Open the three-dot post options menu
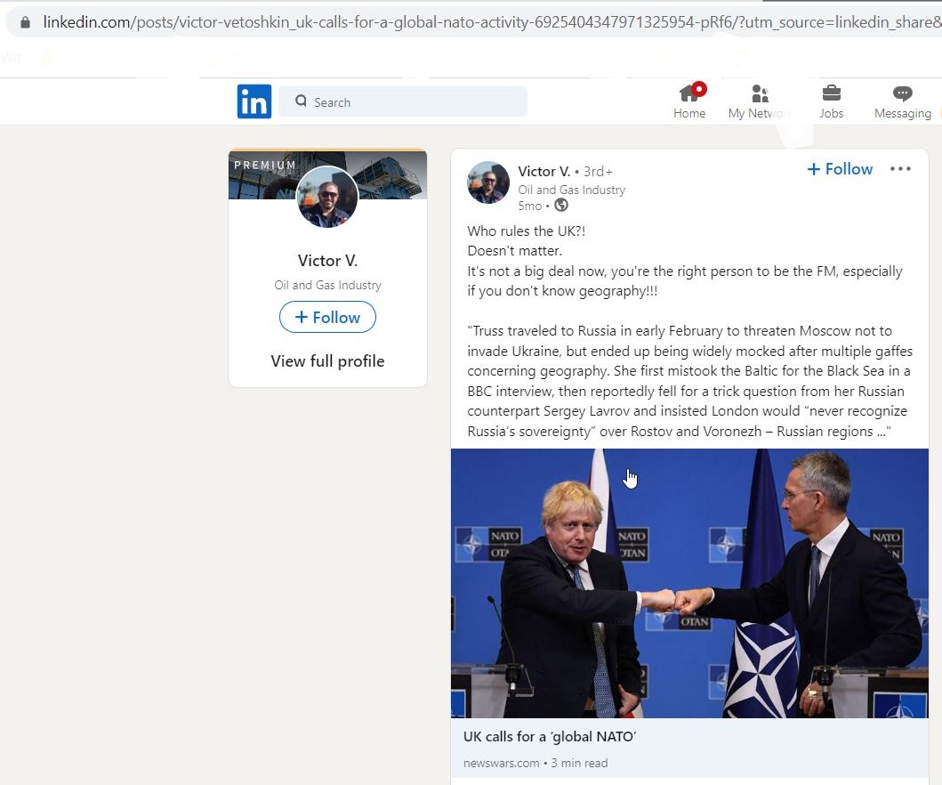942x785 pixels. click(900, 169)
